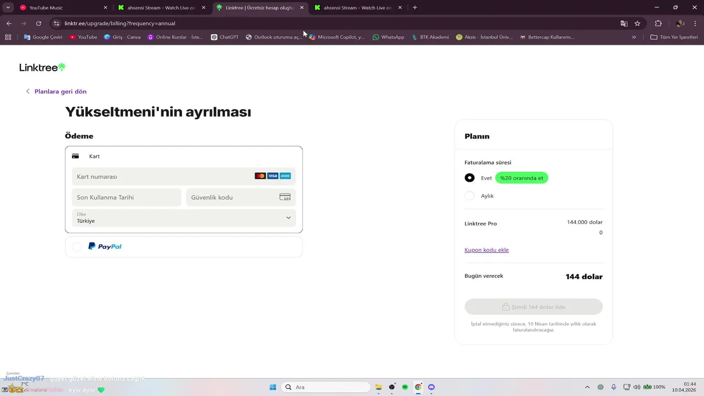
Task: Select the 'Aylık' monthly billing option
Action: [x=469, y=195]
